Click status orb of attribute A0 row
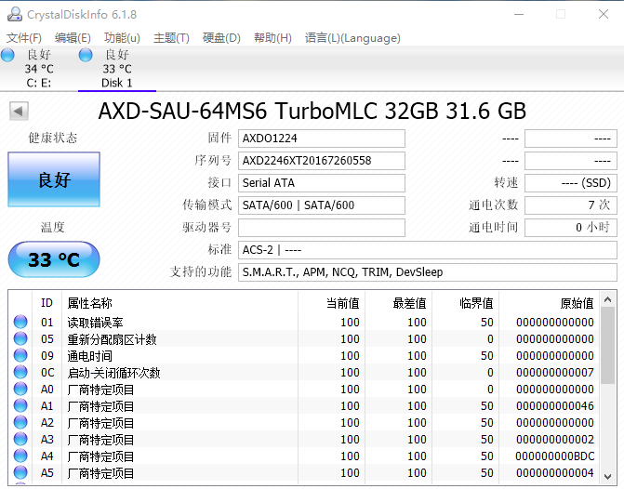 pos(20,389)
